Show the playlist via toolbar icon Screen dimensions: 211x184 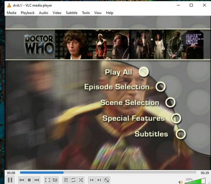pyautogui.click(x=66, y=180)
